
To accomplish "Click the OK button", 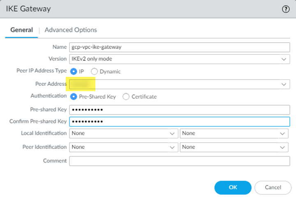I will point(233,187).
